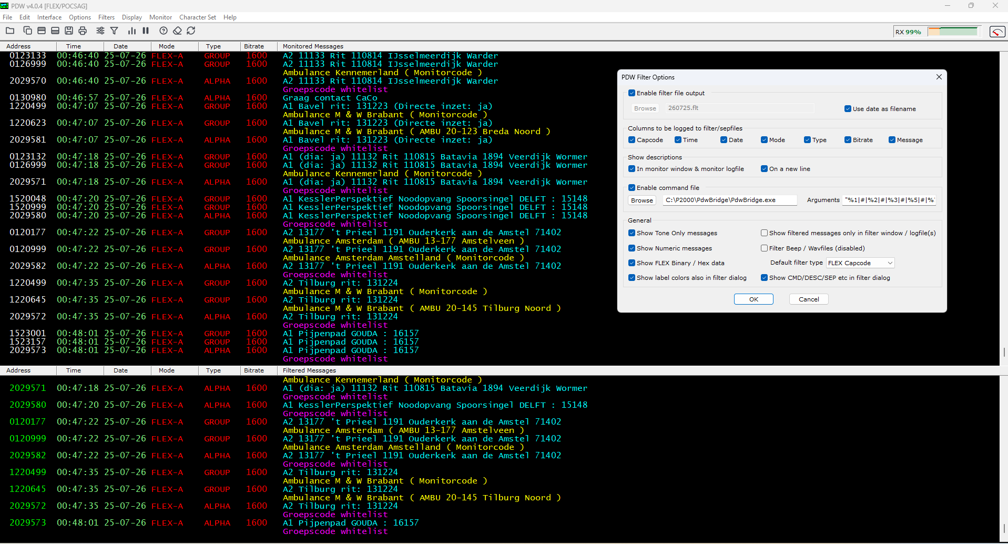Toggle Enable filter file output checkbox
Image resolution: width=1008 pixels, height=544 pixels.
point(632,93)
